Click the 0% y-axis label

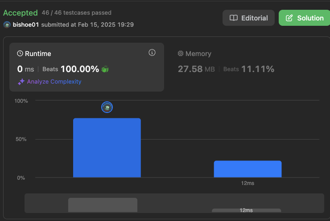click(x=21, y=178)
